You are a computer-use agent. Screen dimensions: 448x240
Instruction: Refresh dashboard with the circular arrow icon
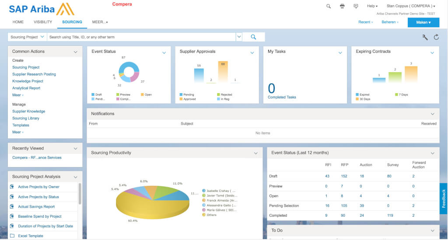pyautogui.click(x=436, y=37)
